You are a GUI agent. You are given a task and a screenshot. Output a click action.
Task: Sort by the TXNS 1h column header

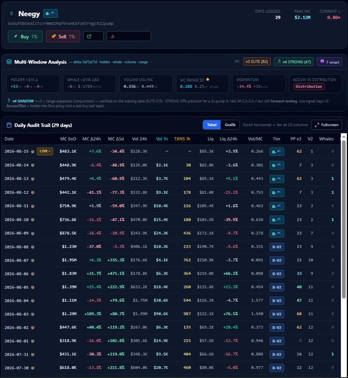[x=182, y=139]
